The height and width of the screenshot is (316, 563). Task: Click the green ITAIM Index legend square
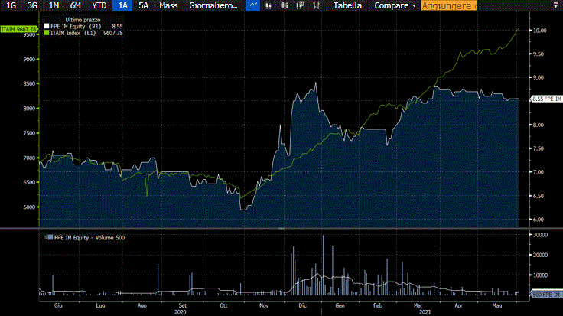(x=45, y=31)
